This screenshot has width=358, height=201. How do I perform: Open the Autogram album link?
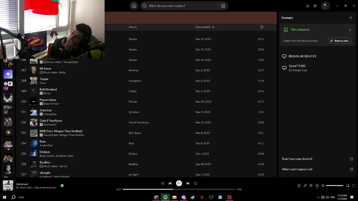tap(135, 81)
